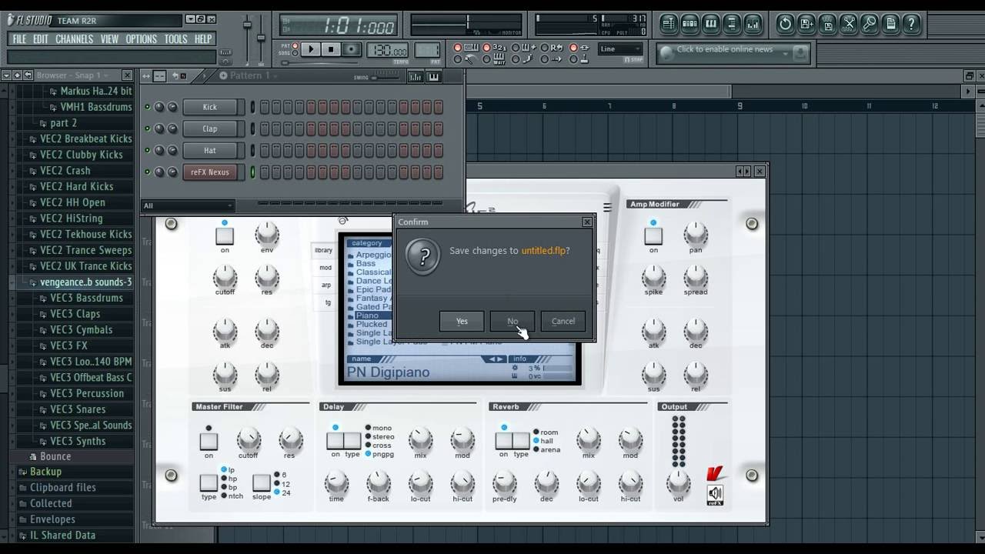Viewport: 985px width, 554px height.
Task: Open the playlist window from toolbar
Action: (667, 24)
